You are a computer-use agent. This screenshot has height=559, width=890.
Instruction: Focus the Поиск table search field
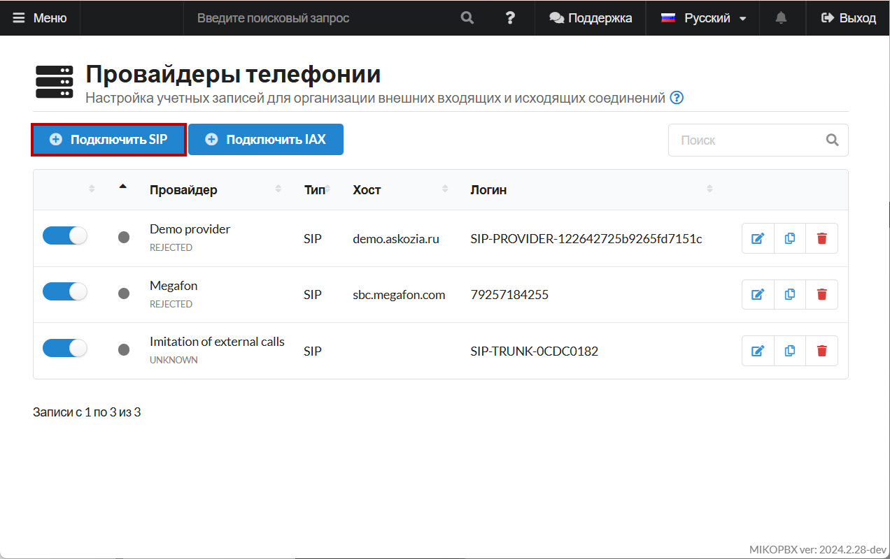pos(749,140)
